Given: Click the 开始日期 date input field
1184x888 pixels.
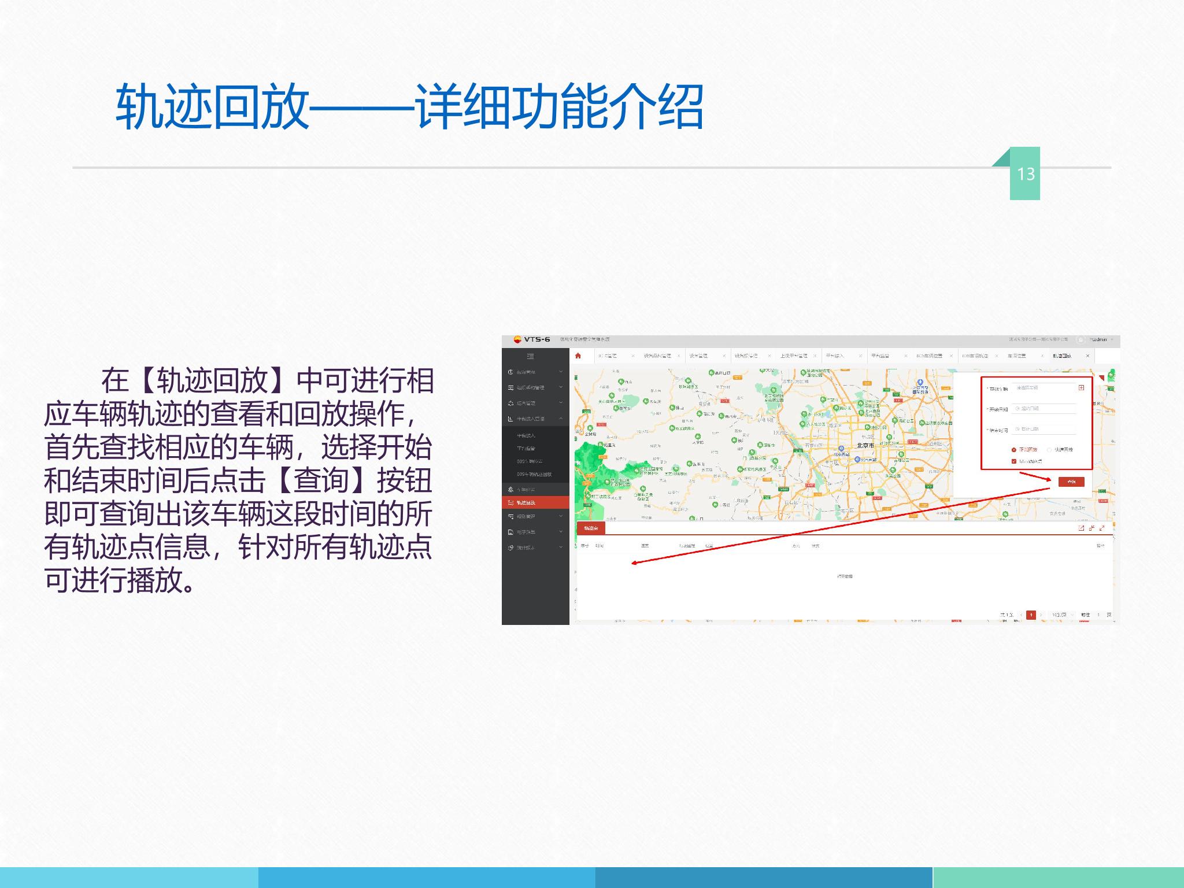Looking at the screenshot, I should click(1045, 409).
